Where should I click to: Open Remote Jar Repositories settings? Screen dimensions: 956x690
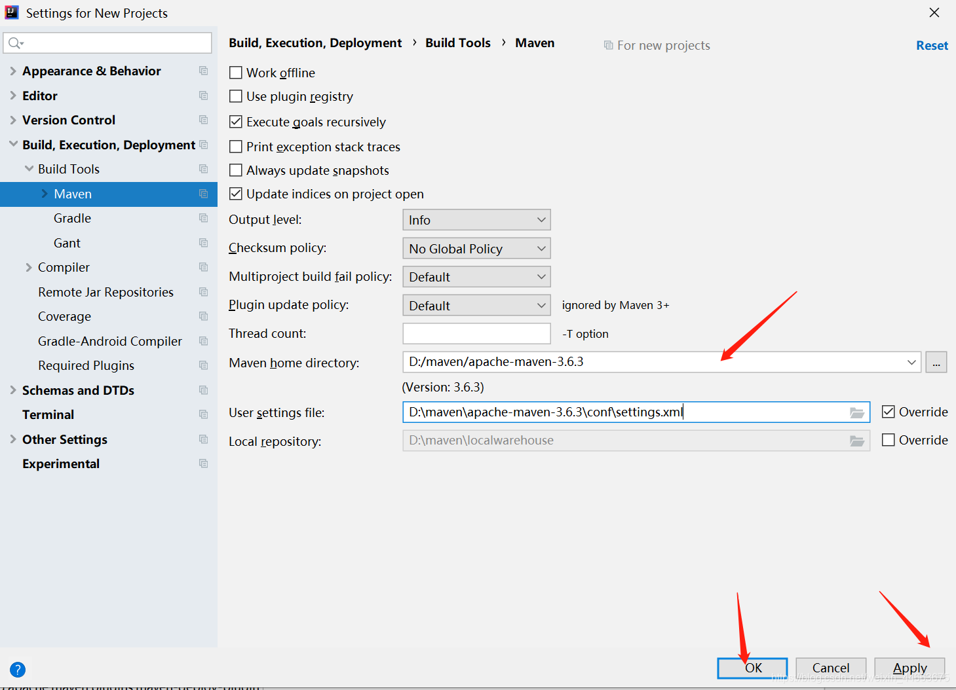point(105,292)
